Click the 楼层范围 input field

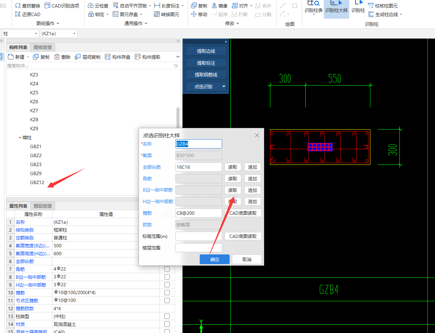pos(199,248)
